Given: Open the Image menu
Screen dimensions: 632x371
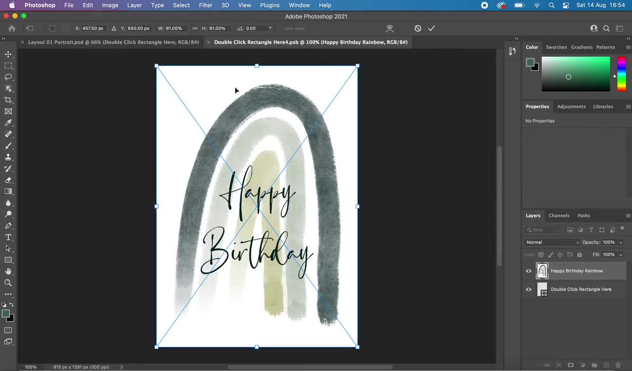Looking at the screenshot, I should [110, 5].
